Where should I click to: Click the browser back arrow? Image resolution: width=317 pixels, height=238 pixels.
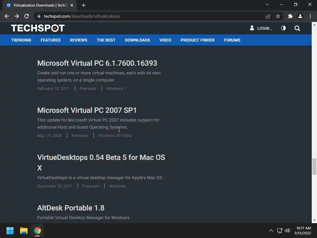[7, 16]
